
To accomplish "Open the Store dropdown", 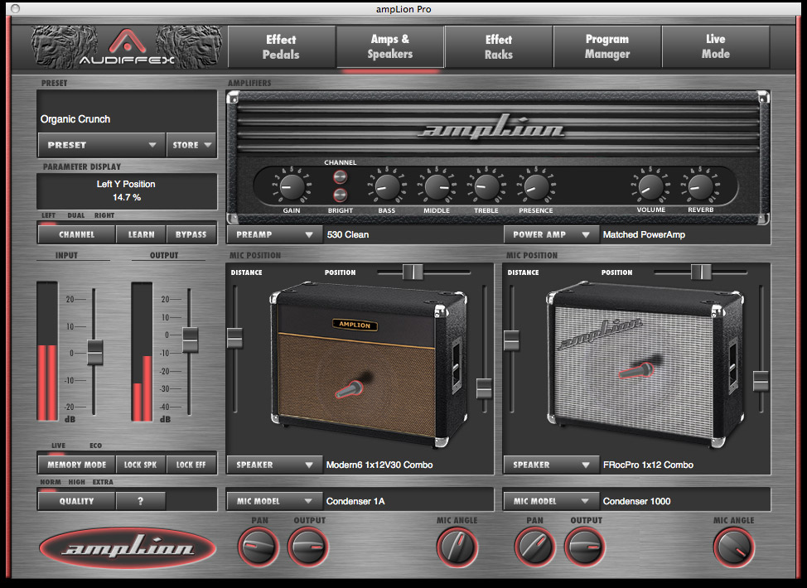I will (191, 145).
